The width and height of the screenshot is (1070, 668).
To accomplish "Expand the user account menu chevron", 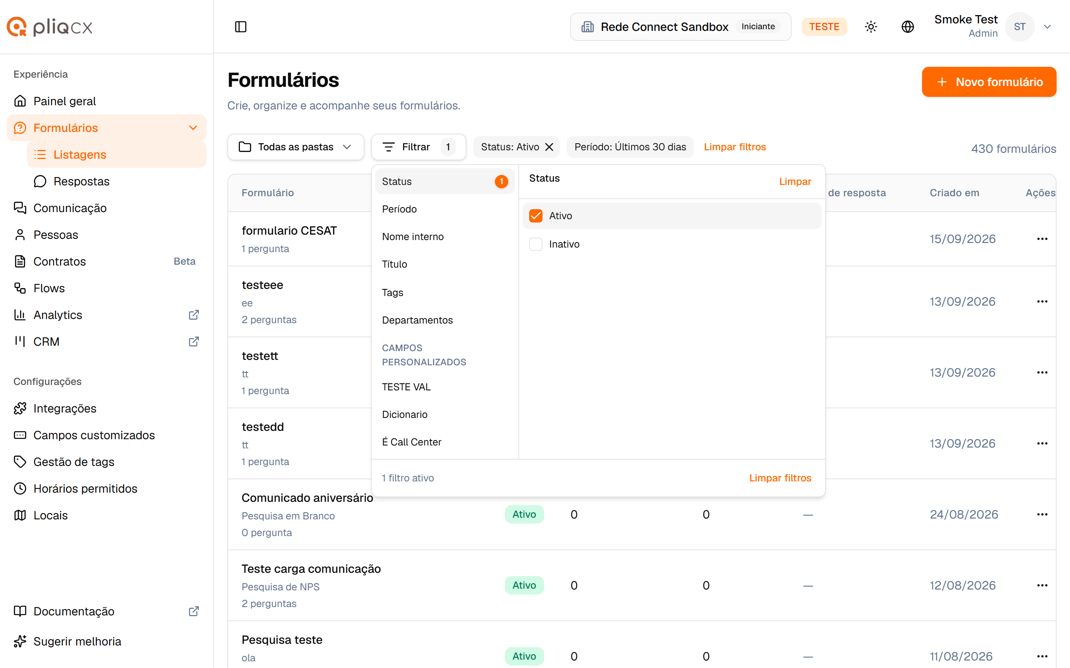I will tap(1047, 26).
